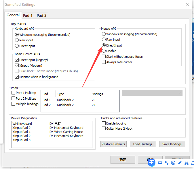Switch to the Pad 1 tab
Screen dimensions: 194x169
[28, 15]
